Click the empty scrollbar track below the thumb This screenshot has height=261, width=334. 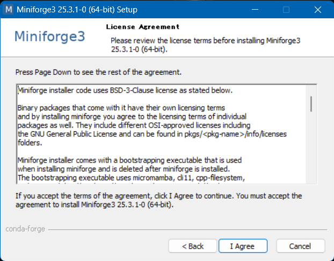[x=311, y=151]
